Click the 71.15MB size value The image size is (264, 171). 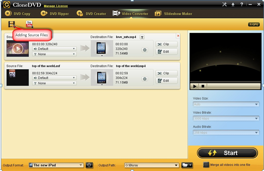[x=122, y=82]
